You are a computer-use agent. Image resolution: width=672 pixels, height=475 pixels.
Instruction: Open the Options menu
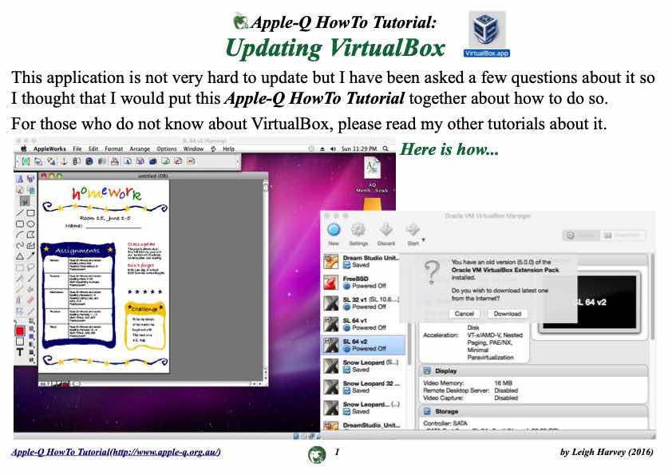[167, 148]
